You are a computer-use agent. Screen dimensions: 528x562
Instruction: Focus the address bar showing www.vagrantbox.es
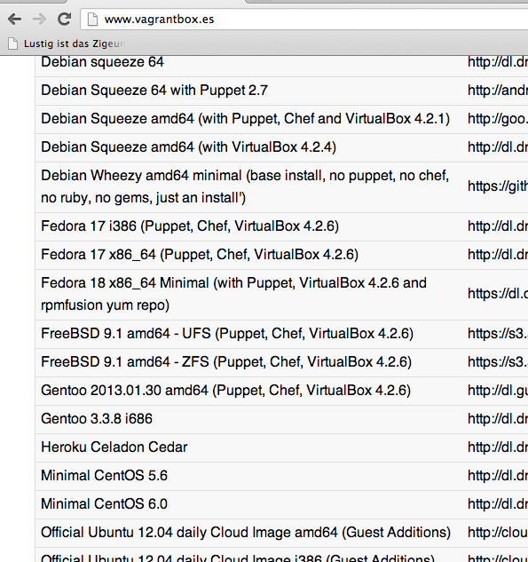click(304, 20)
